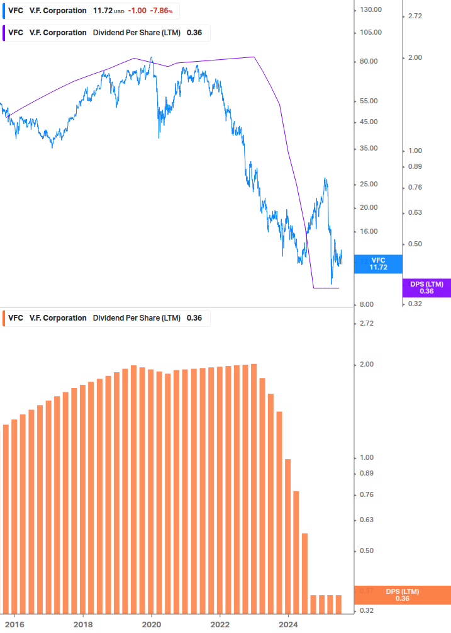Click the 0.36 value in purple legend
The image size is (451, 633).
point(194,33)
